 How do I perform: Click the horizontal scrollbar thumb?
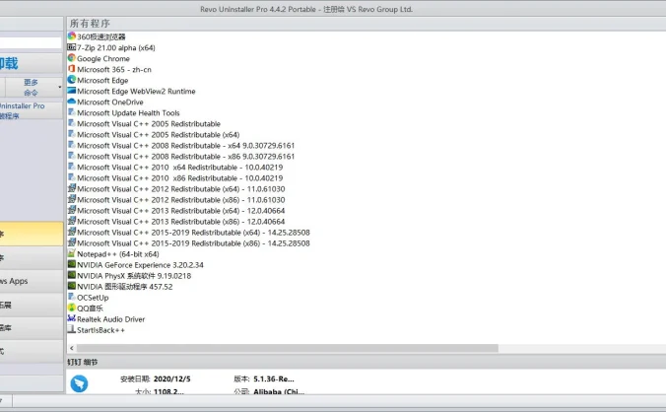(x=287, y=348)
